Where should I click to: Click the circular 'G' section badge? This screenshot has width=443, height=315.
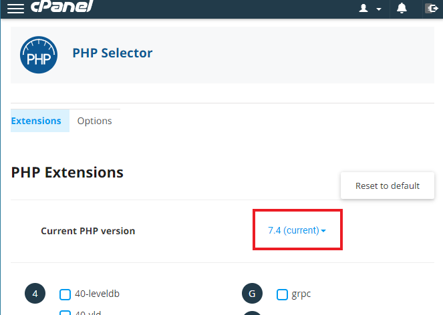pos(253,294)
